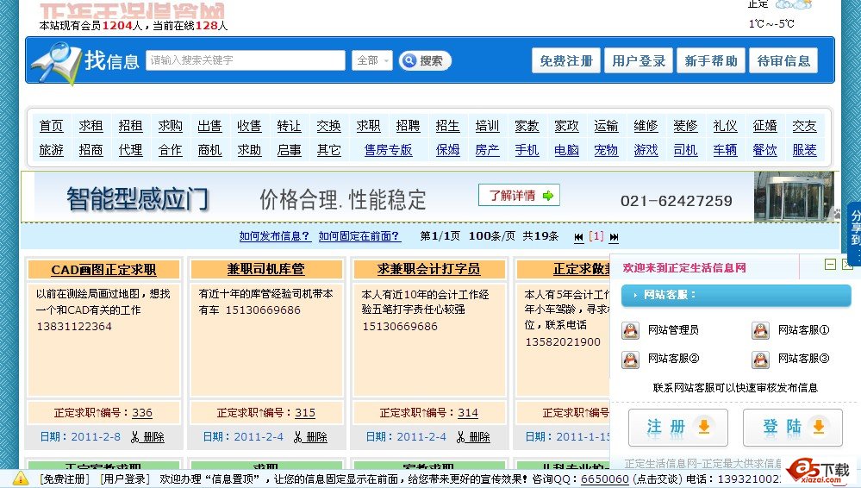Image resolution: width=861 pixels, height=488 pixels.
Task: Select page number [1]
Action: (x=596, y=236)
